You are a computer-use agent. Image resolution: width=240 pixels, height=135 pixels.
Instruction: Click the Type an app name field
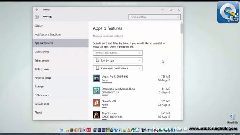pyautogui.click(x=117, y=53)
